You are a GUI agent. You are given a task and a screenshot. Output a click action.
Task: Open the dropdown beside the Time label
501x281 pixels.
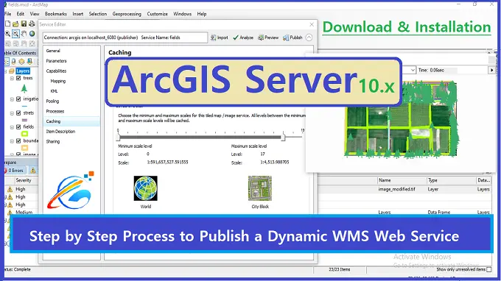click(x=413, y=70)
